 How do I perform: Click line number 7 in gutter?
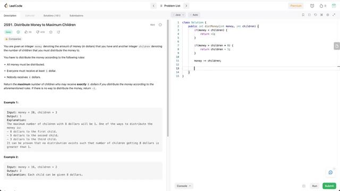pos(178,46)
